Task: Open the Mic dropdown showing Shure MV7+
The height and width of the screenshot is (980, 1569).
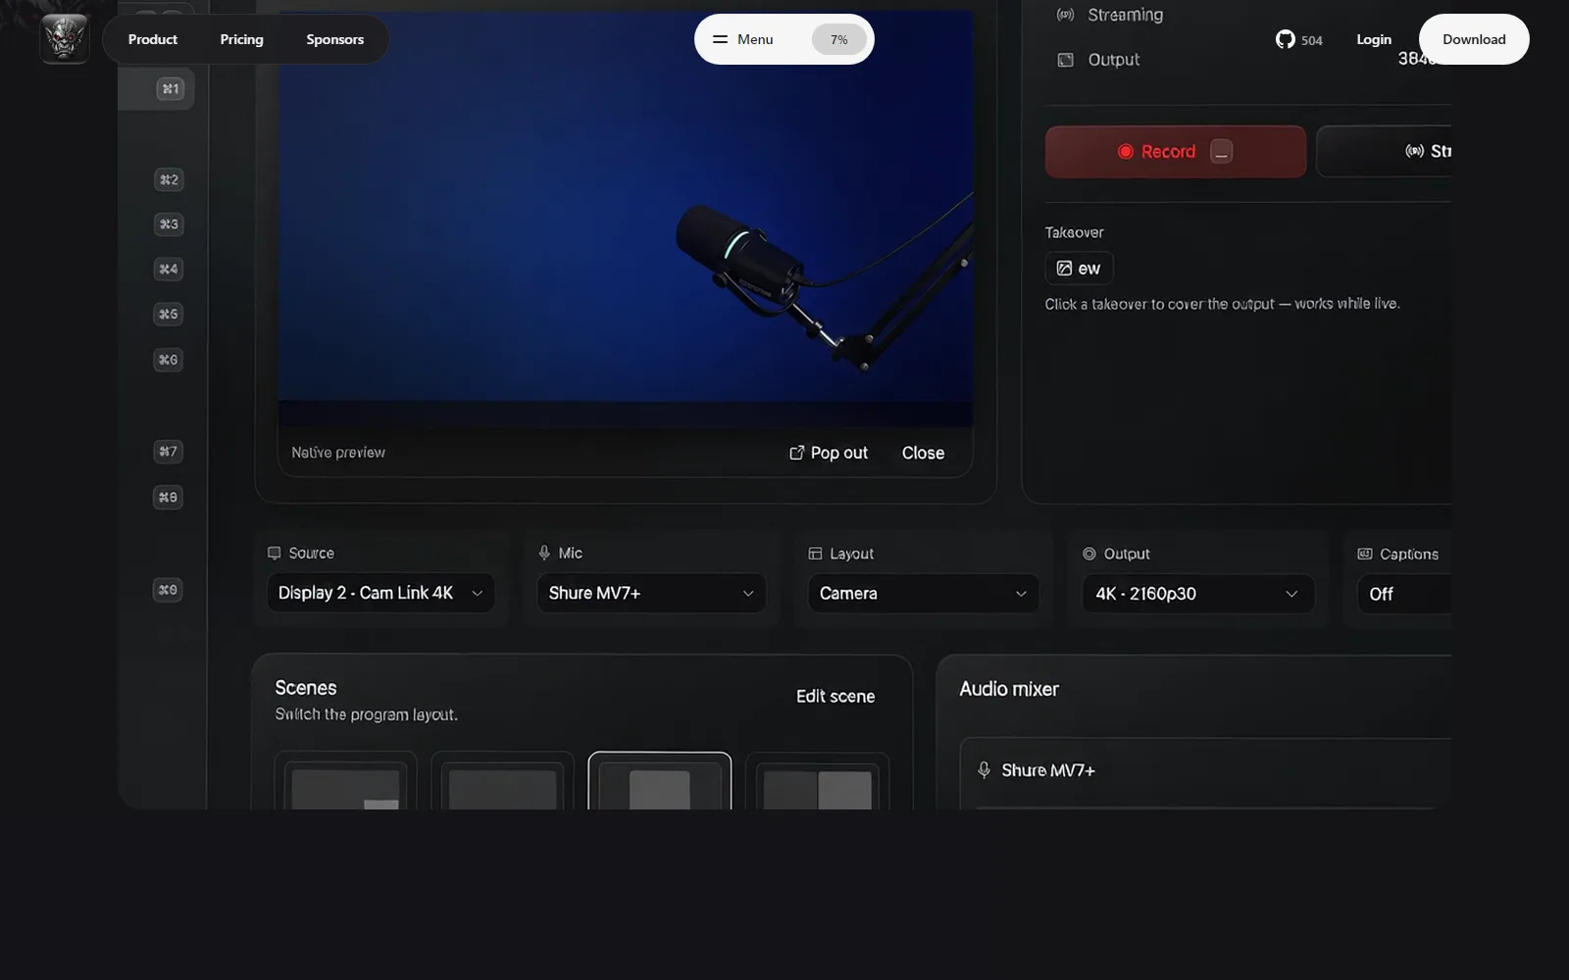Action: coord(651,593)
